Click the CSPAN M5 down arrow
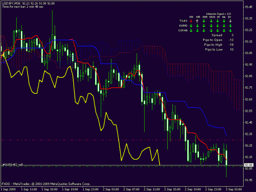 coord(197,31)
